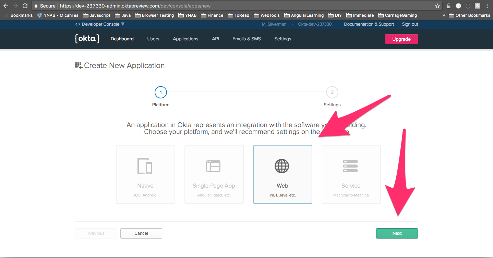The image size is (493, 258).
Task: Open the Chrome three-dot menu
Action: (487, 6)
